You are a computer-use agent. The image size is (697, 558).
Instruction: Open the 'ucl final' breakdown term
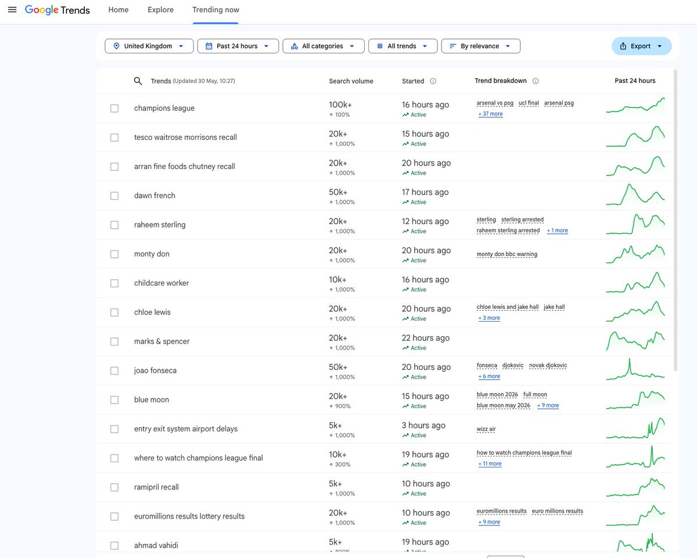[529, 103]
